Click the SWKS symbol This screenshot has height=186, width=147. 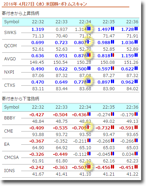10,33
